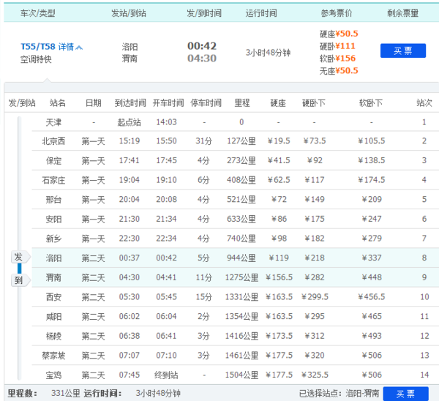The image size is (439, 401).
Task: Click the 参考票价 column header
Action: click(x=337, y=13)
